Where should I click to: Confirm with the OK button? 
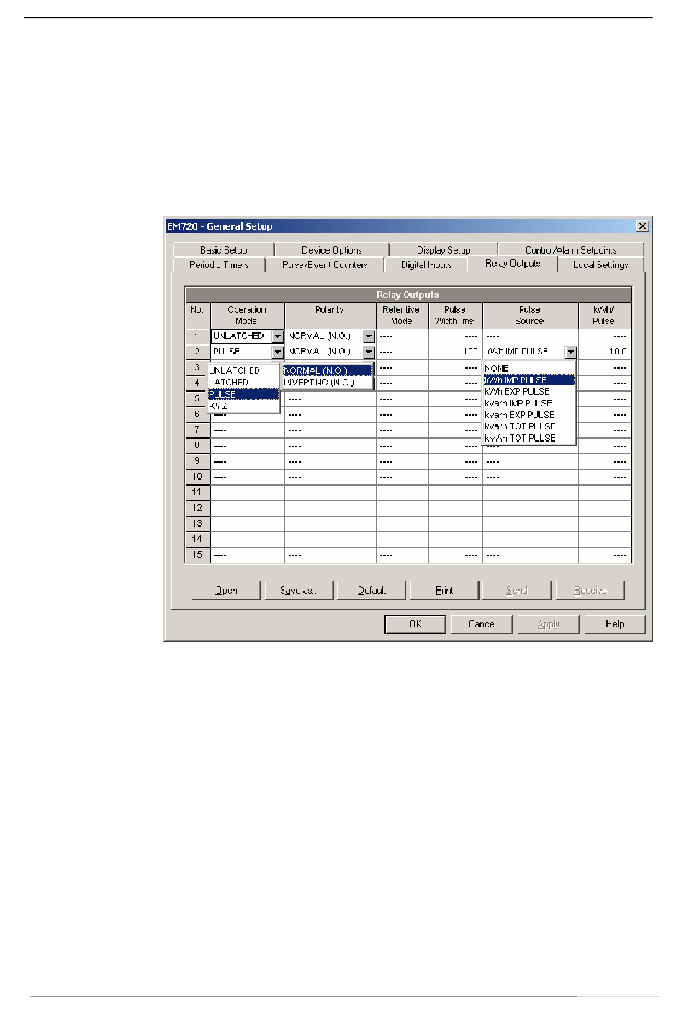415,624
